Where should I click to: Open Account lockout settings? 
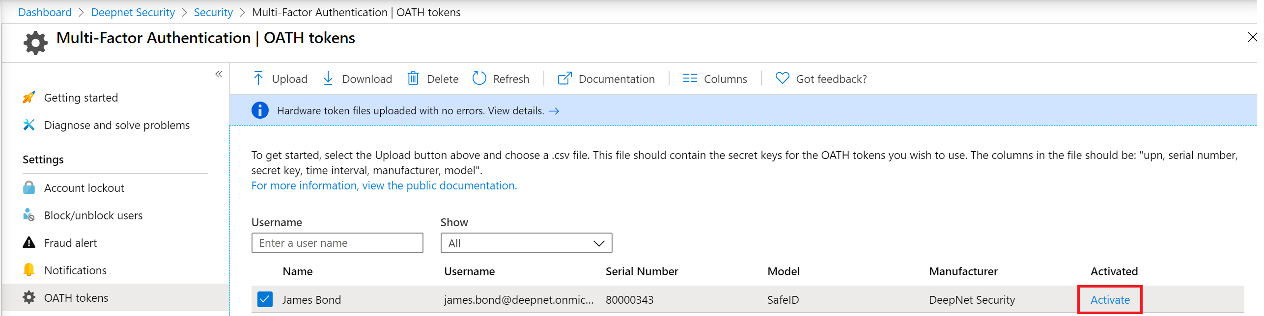[84, 188]
